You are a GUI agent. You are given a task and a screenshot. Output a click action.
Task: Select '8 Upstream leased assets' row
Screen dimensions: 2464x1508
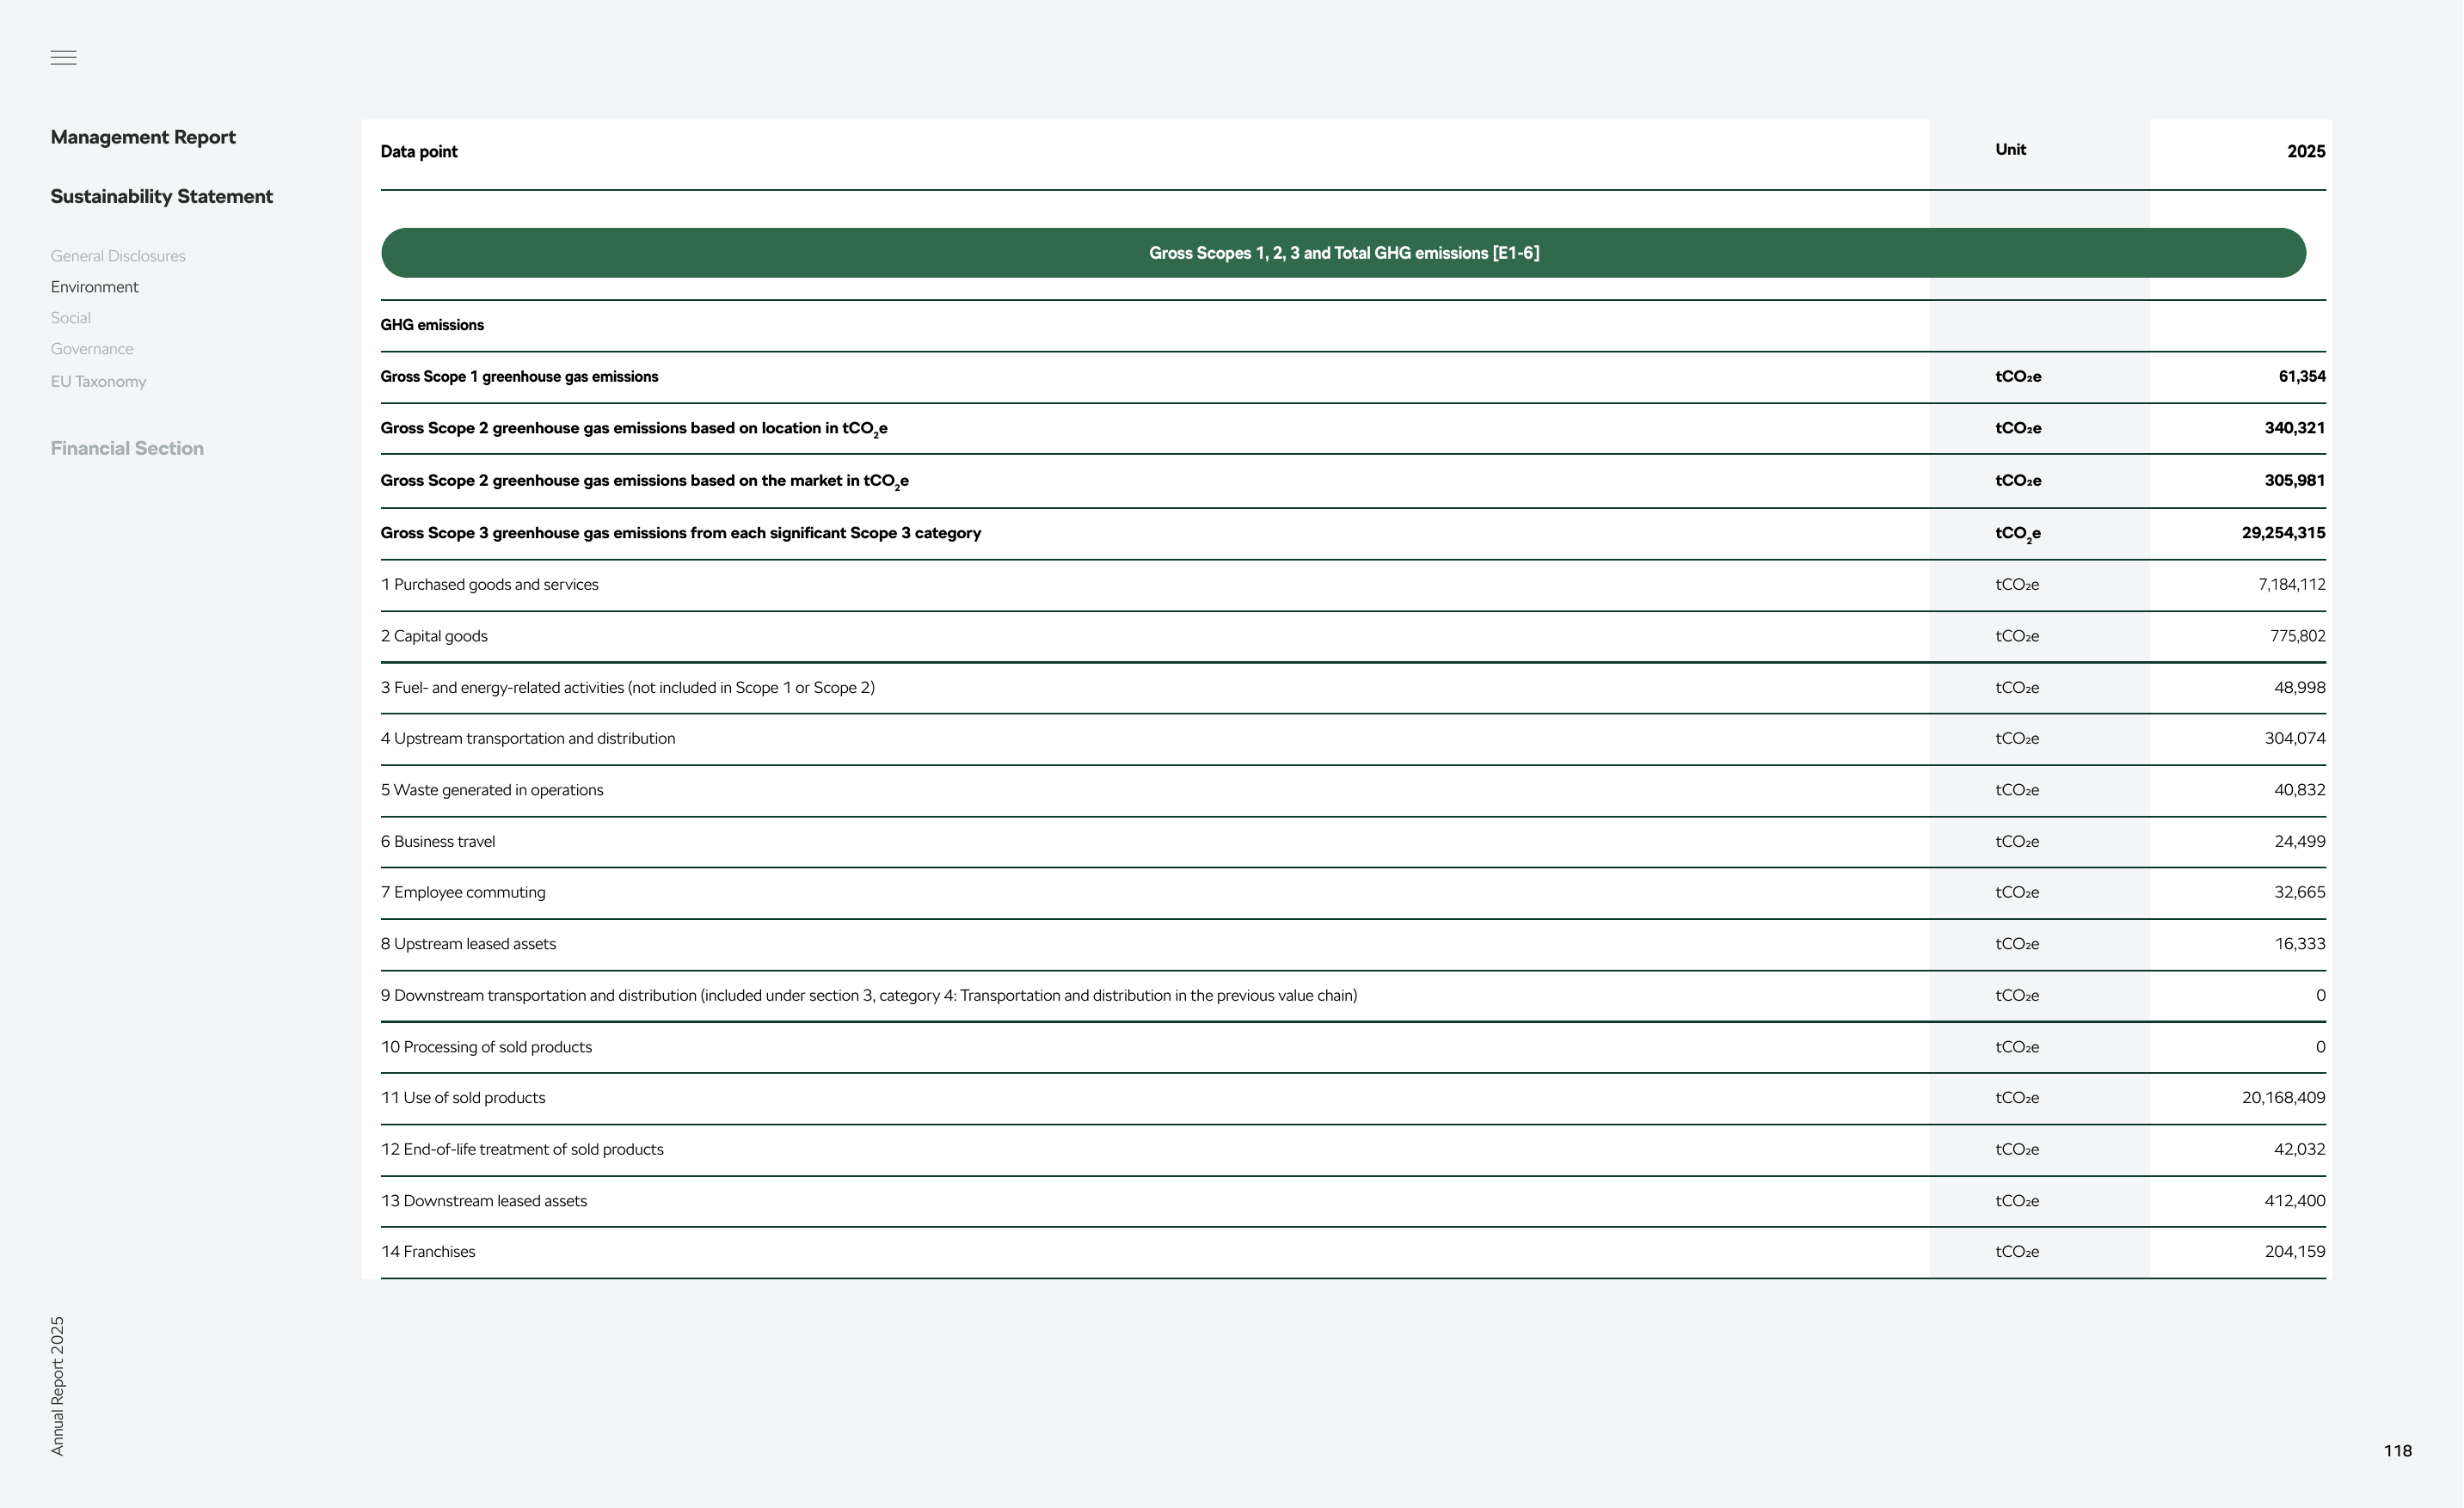coord(1353,944)
